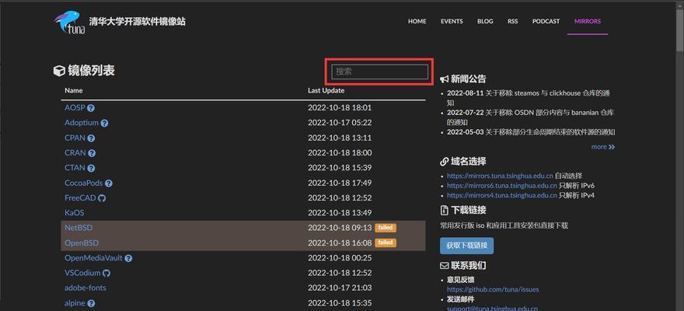The height and width of the screenshot is (311, 684).
Task: Open the OpenMediaVault mirror link
Action: (94, 258)
